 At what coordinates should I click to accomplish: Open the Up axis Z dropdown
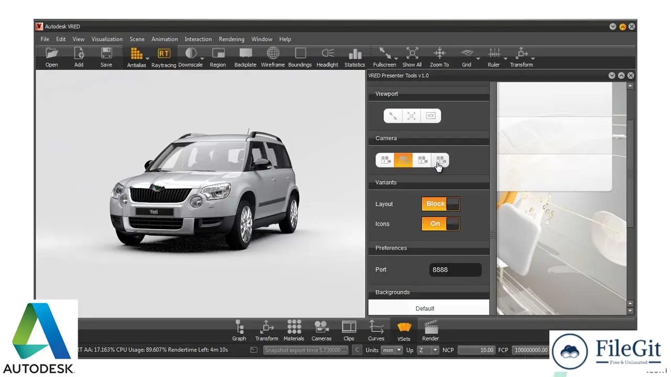[428, 350]
